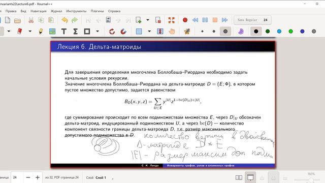
Task: Copy the selection via toolbar icon
Action: (41, 20)
